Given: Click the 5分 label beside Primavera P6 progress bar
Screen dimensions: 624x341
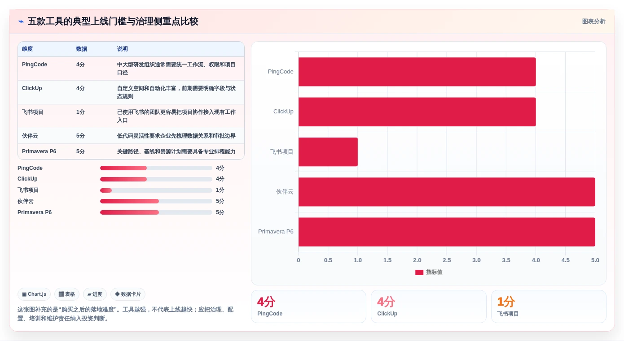Looking at the screenshot, I should 220,212.
